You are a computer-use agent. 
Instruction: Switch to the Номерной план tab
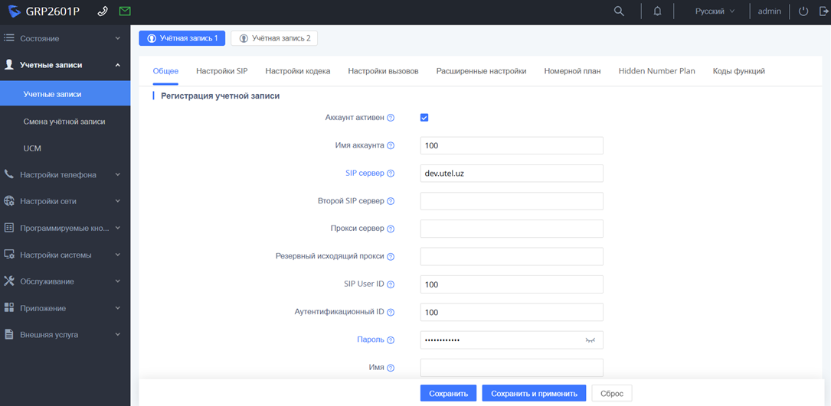pyautogui.click(x=572, y=71)
